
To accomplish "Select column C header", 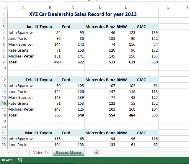I will pos(73,7).
